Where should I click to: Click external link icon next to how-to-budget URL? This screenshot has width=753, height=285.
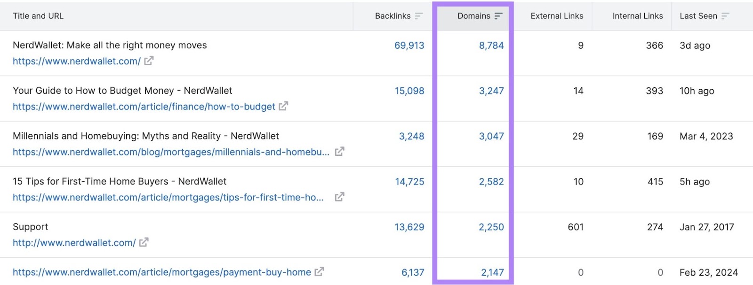(x=283, y=107)
